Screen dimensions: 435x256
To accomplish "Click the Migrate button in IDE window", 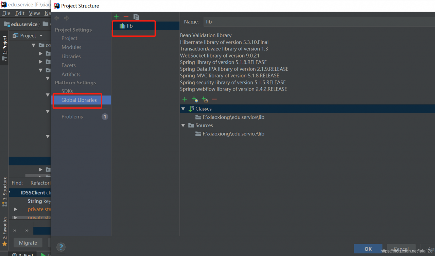I will coord(28,243).
